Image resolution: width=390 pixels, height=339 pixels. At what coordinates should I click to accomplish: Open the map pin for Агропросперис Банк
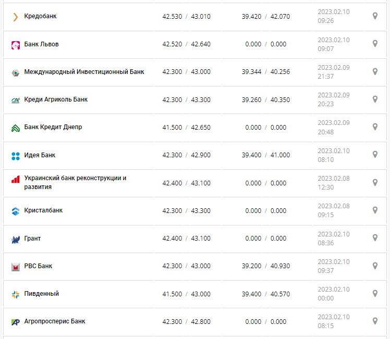coord(374,321)
